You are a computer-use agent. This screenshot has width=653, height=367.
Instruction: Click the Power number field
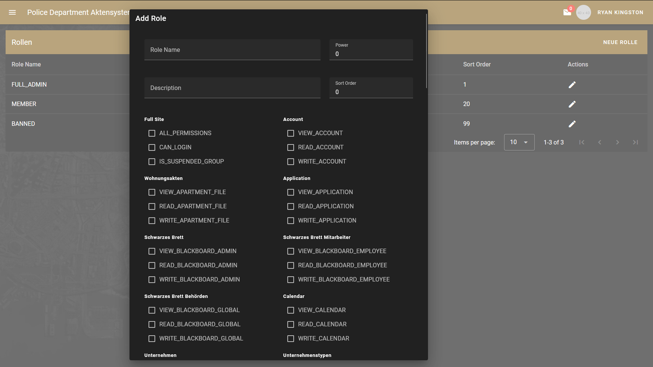[x=371, y=50]
